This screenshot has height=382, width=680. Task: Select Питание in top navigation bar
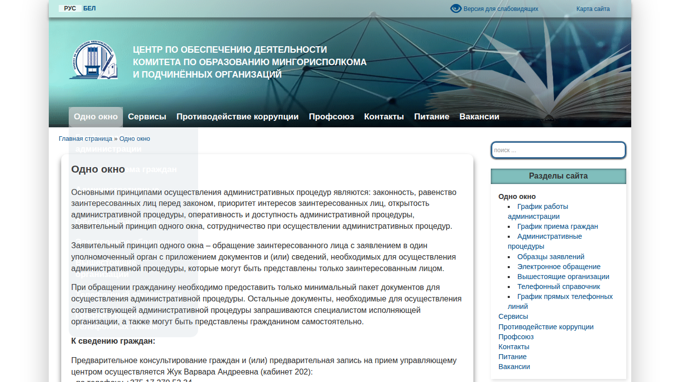[432, 117]
